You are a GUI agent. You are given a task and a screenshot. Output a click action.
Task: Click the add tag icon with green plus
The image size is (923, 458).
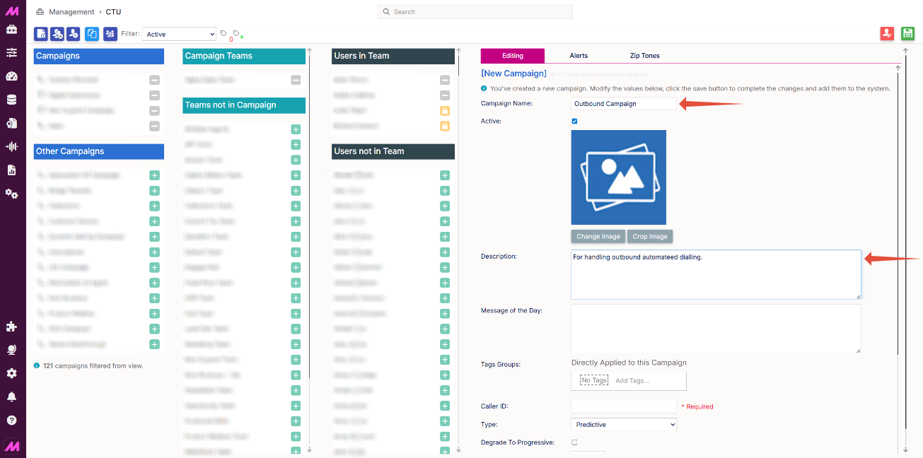(238, 34)
